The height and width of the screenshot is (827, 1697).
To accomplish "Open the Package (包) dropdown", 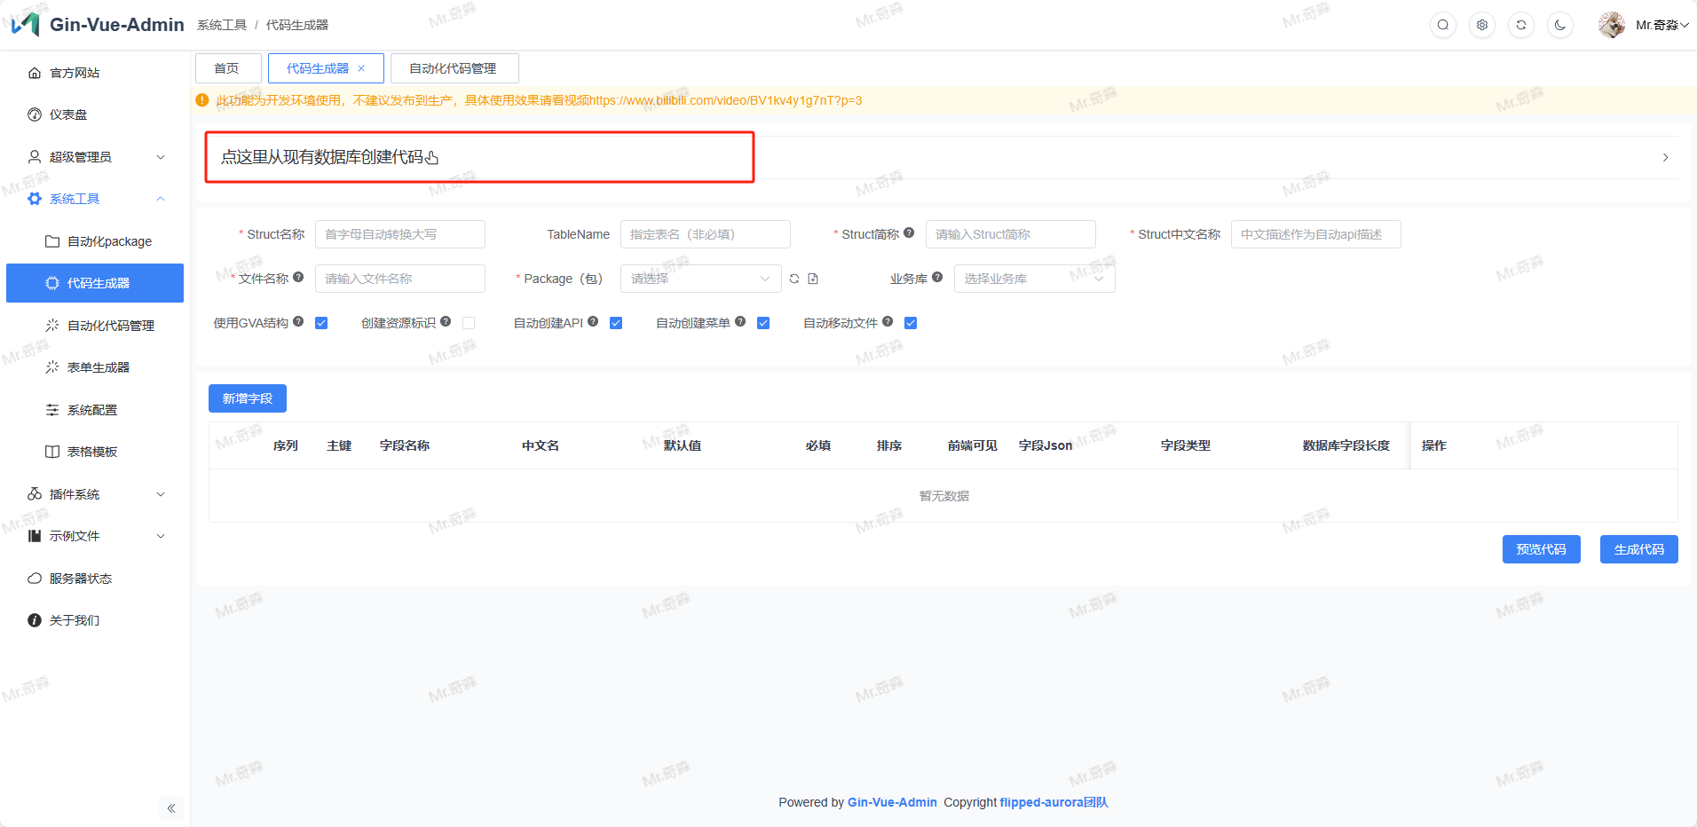I will pos(700,279).
